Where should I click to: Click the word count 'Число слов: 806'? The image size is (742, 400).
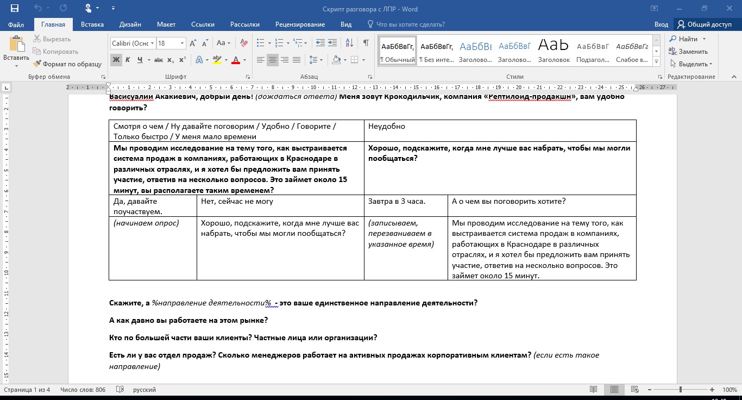pos(83,390)
